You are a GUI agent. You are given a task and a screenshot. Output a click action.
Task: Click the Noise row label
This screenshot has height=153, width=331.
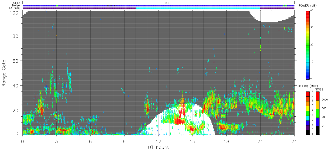pos(16,5)
